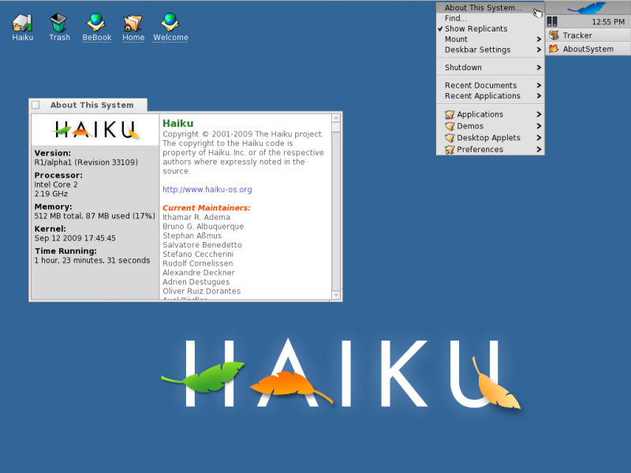Viewport: 631px width, 473px height.
Task: Select Recent Documents menu entry
Action: pos(490,85)
